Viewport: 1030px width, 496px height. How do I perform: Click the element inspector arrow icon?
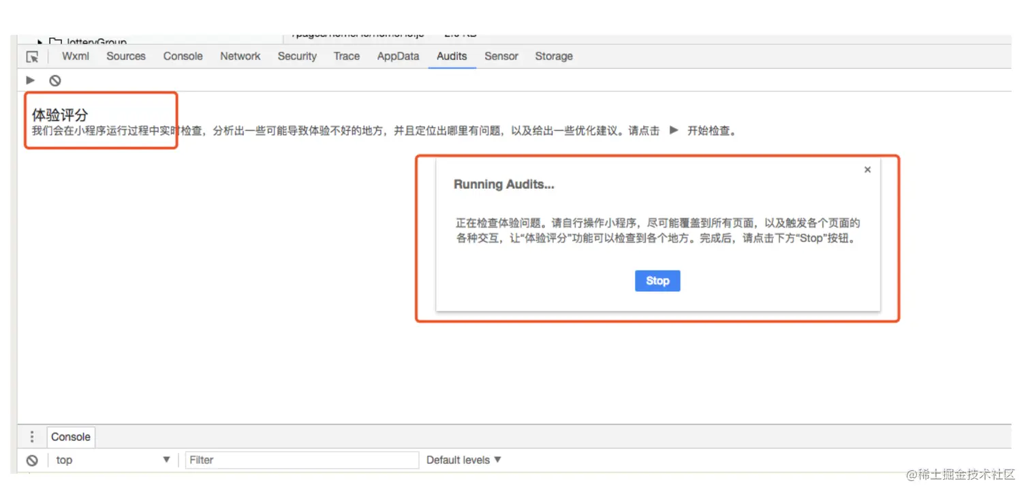click(x=32, y=57)
